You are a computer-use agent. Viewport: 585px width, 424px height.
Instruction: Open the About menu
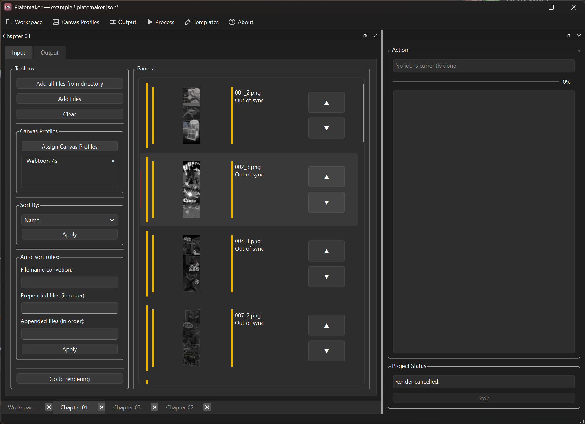[241, 22]
